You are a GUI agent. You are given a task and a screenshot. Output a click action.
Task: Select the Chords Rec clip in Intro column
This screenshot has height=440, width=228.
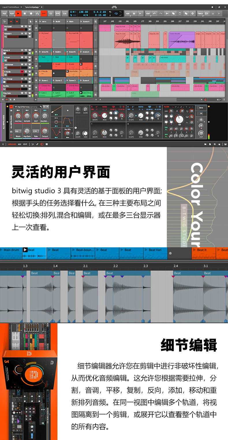[45, 87]
